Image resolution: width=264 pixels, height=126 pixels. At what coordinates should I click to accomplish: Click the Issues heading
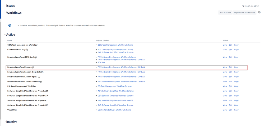(11, 6)
